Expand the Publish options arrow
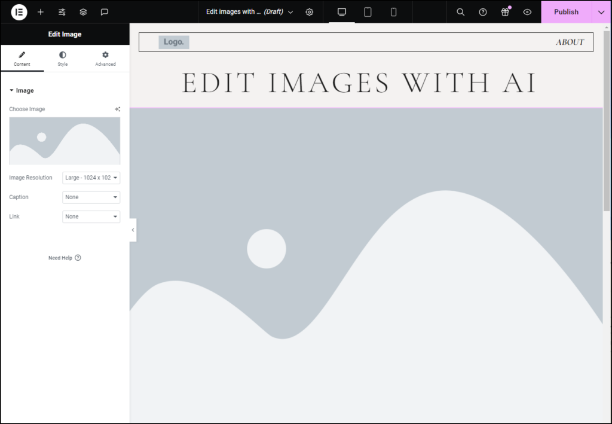 [602, 12]
